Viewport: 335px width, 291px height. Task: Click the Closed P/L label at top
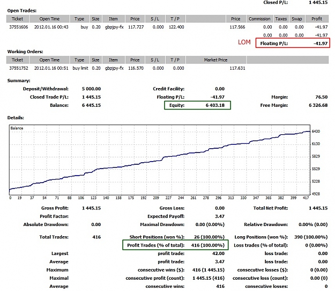(276, 3)
